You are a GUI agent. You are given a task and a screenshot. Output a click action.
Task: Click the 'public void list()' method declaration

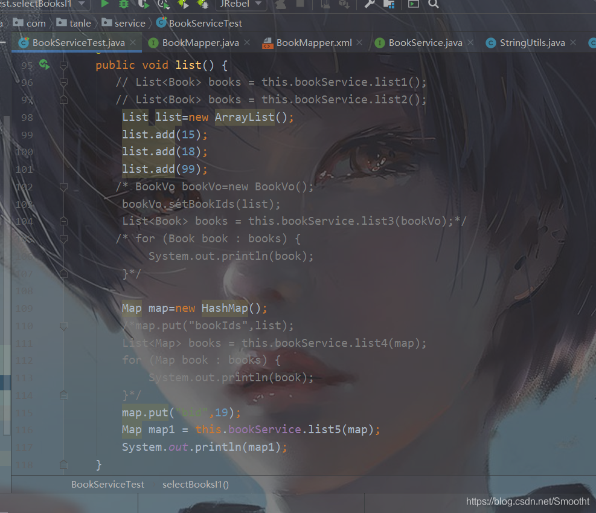(155, 65)
